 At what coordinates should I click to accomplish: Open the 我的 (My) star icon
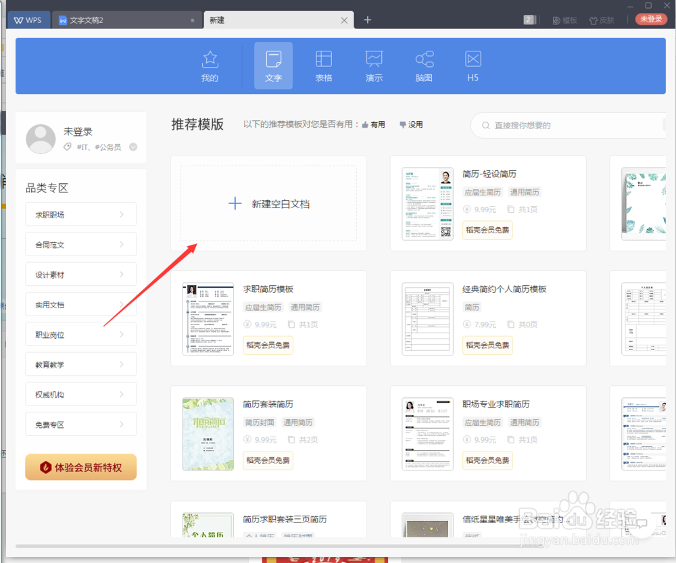coord(210,66)
